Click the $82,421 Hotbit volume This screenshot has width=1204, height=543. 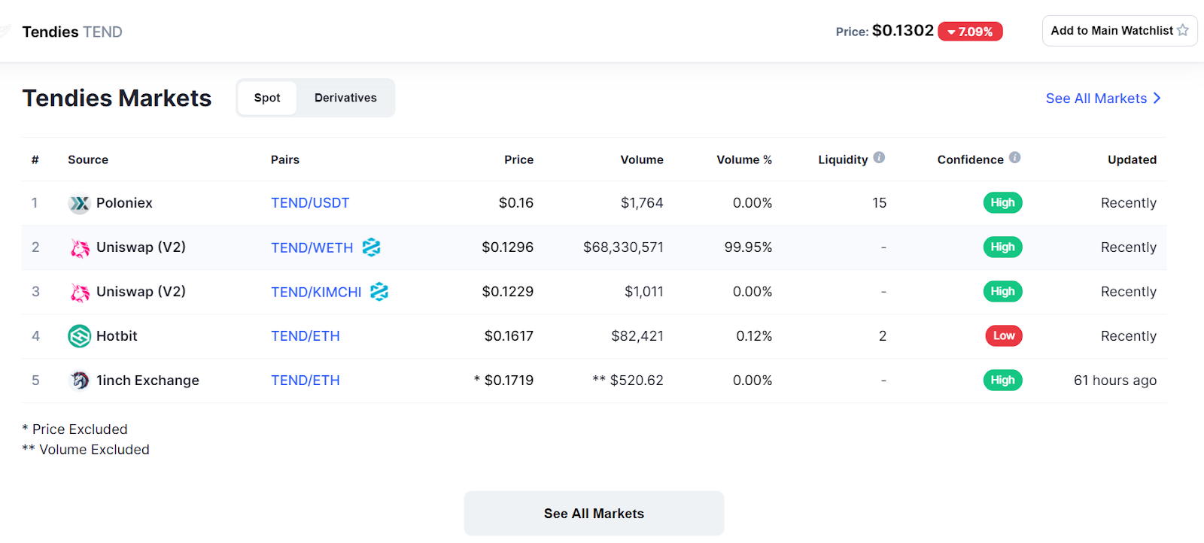[x=637, y=336]
